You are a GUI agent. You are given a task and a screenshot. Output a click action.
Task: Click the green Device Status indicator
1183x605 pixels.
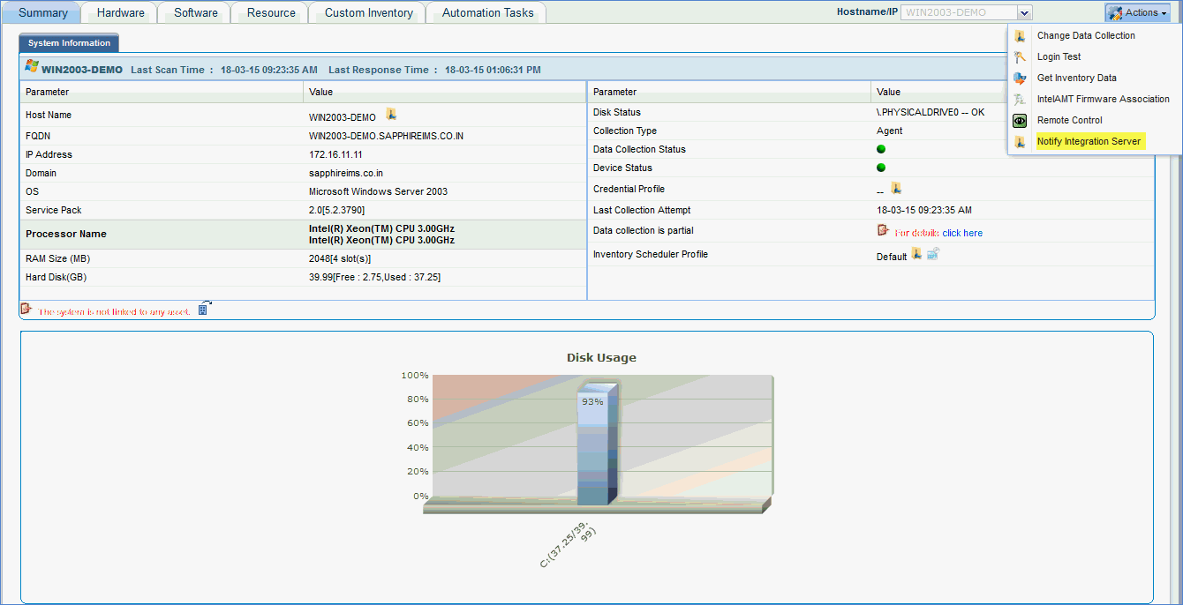(881, 168)
